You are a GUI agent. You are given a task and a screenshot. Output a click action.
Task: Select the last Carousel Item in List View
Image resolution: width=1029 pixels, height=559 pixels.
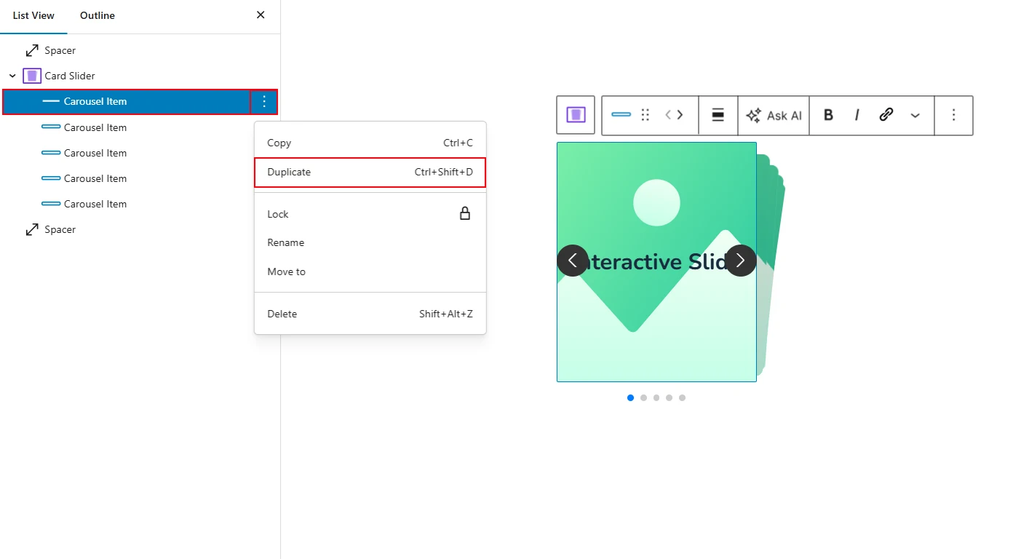95,204
